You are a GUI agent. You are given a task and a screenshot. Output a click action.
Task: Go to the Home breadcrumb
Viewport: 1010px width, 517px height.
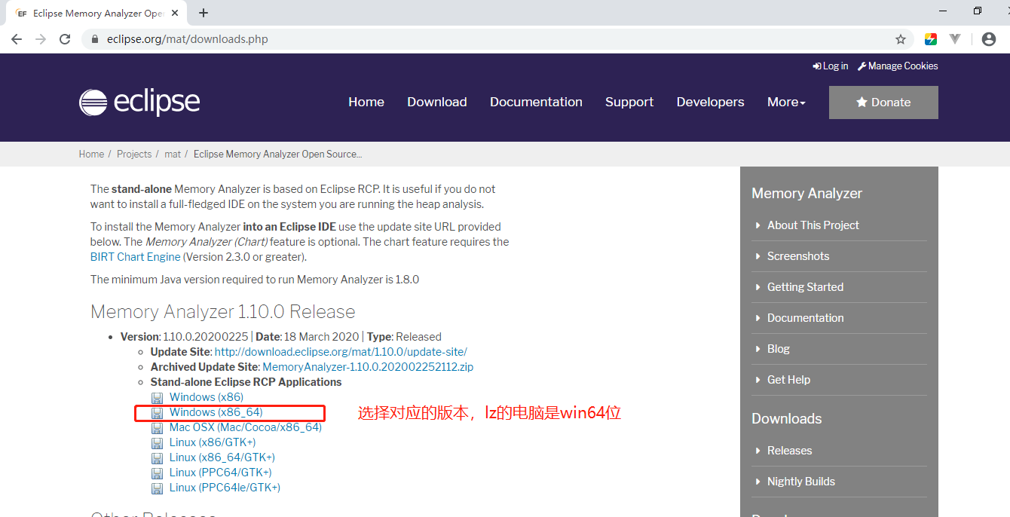91,154
